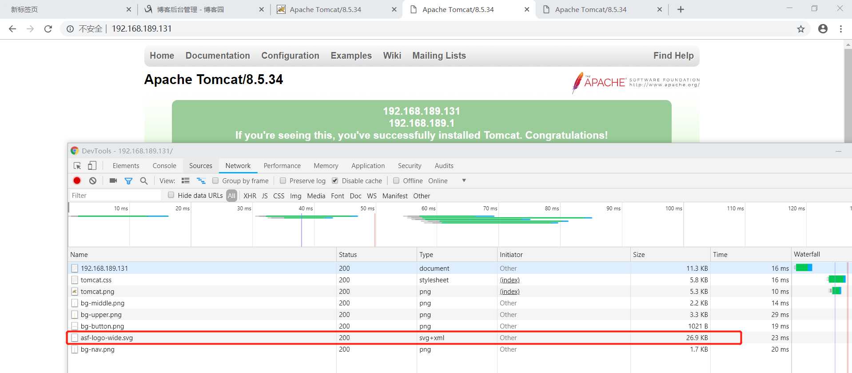This screenshot has width=852, height=373.
Task: Enable Group by frame checkbox
Action: (215, 180)
